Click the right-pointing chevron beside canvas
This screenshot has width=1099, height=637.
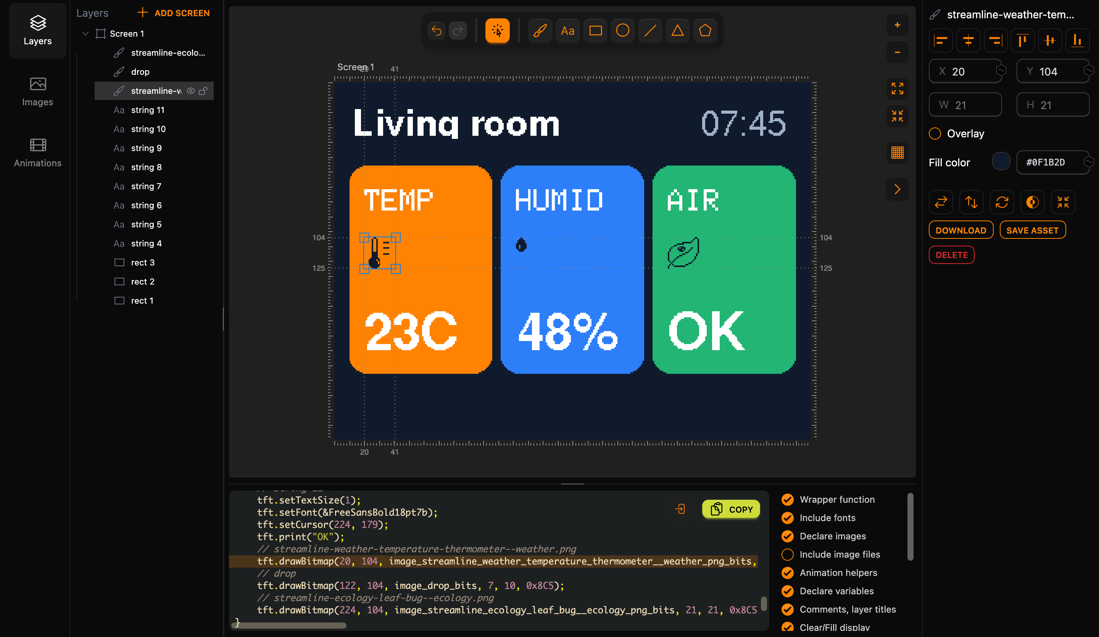click(897, 189)
